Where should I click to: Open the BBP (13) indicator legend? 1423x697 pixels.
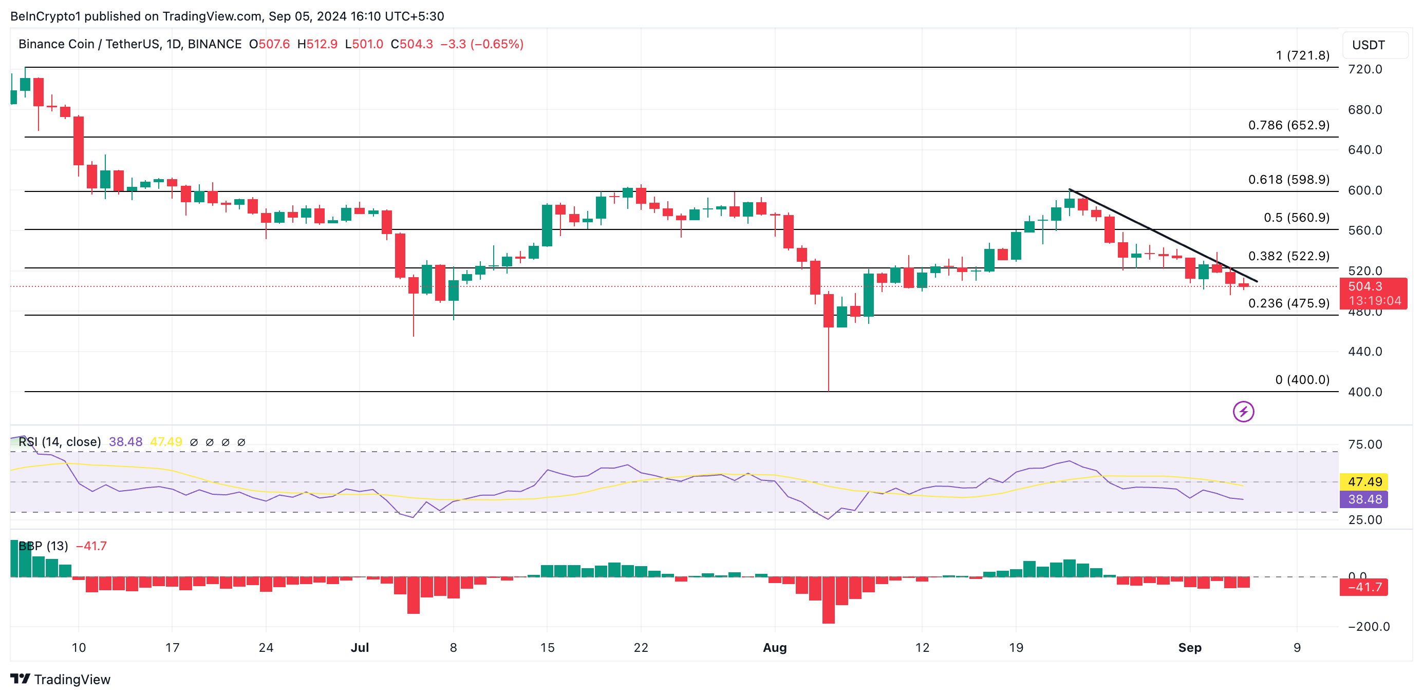43,546
